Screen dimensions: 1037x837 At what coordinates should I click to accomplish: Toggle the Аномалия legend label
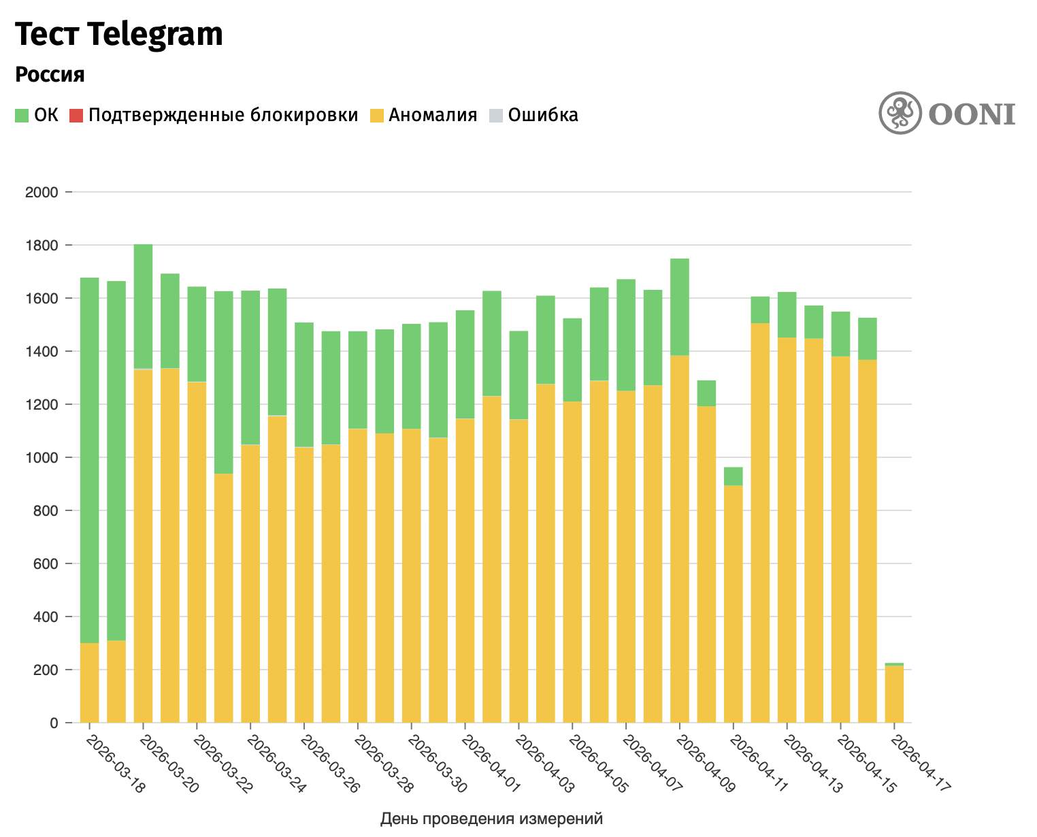click(x=433, y=115)
